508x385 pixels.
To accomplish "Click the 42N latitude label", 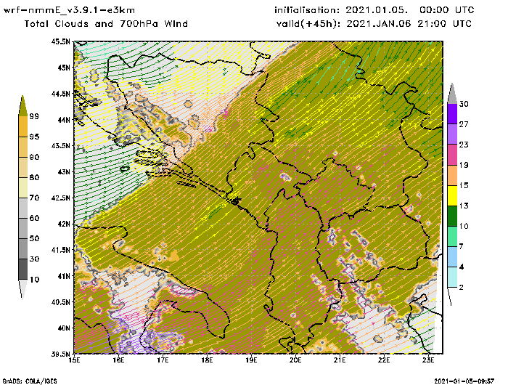I will tap(64, 224).
